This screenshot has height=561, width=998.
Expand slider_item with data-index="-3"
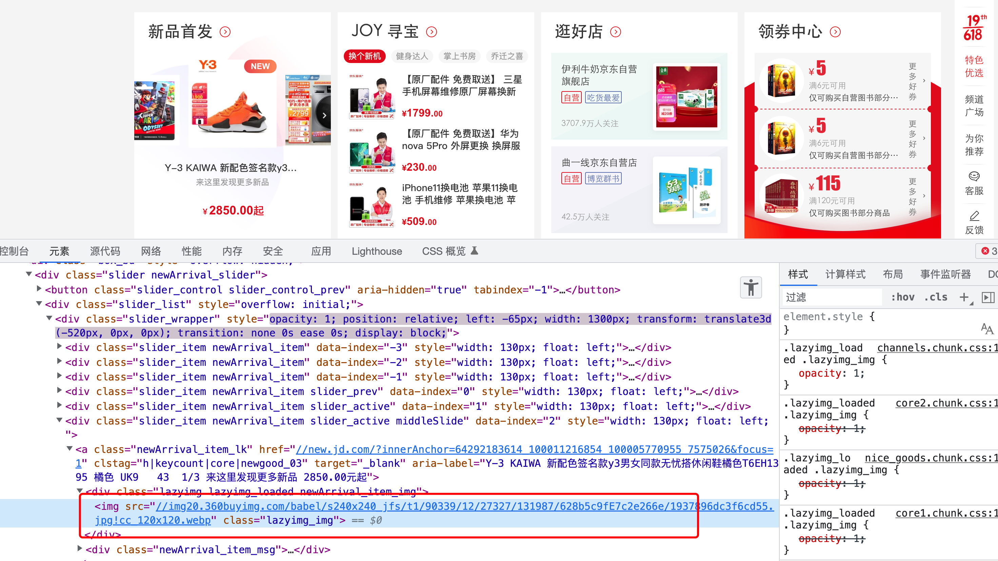click(x=59, y=347)
